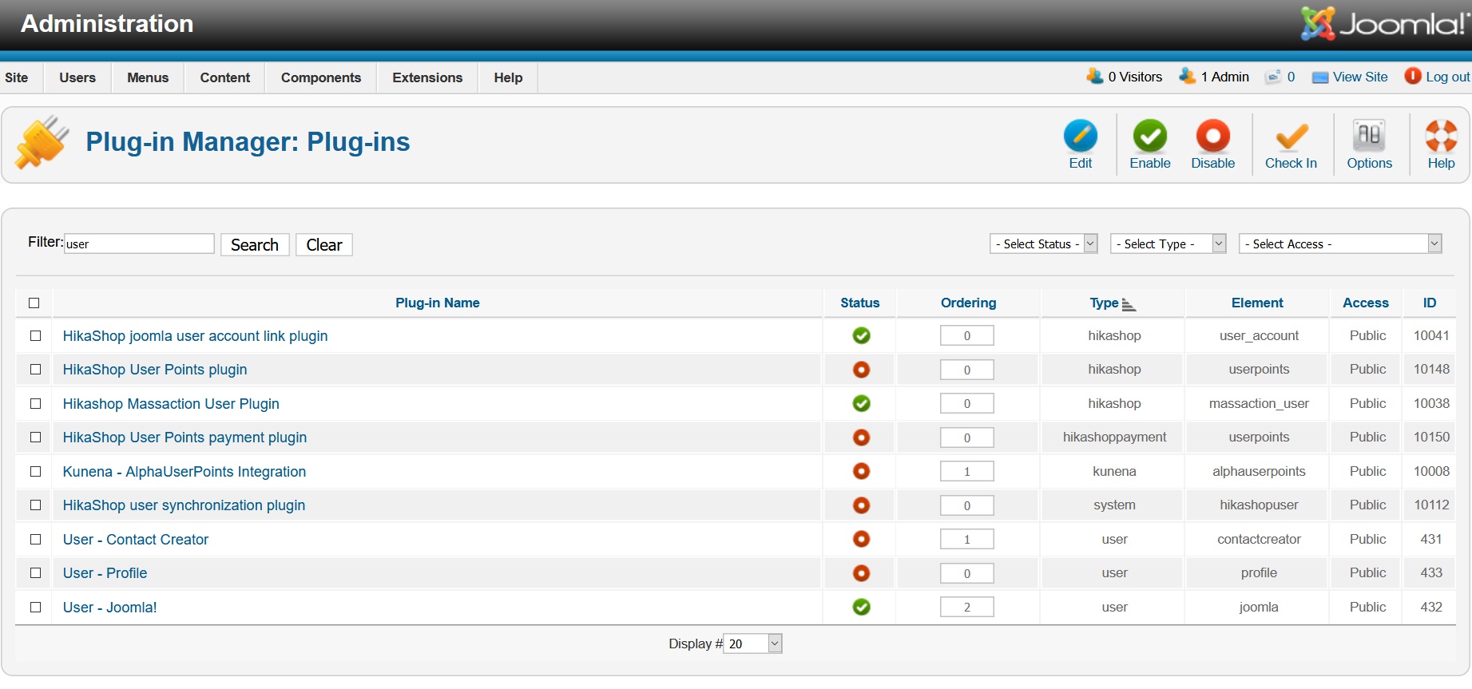The image size is (1472, 689).
Task: Open the Select Access dropdown
Action: 1340,244
